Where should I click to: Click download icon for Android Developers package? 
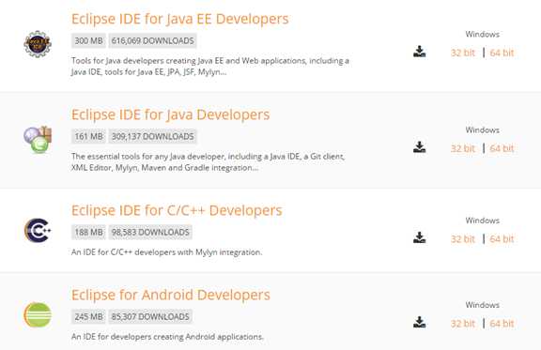click(x=419, y=322)
